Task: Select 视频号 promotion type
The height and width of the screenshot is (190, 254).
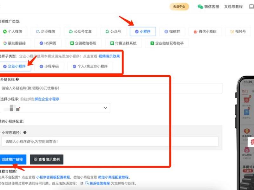Action: [x=238, y=31]
